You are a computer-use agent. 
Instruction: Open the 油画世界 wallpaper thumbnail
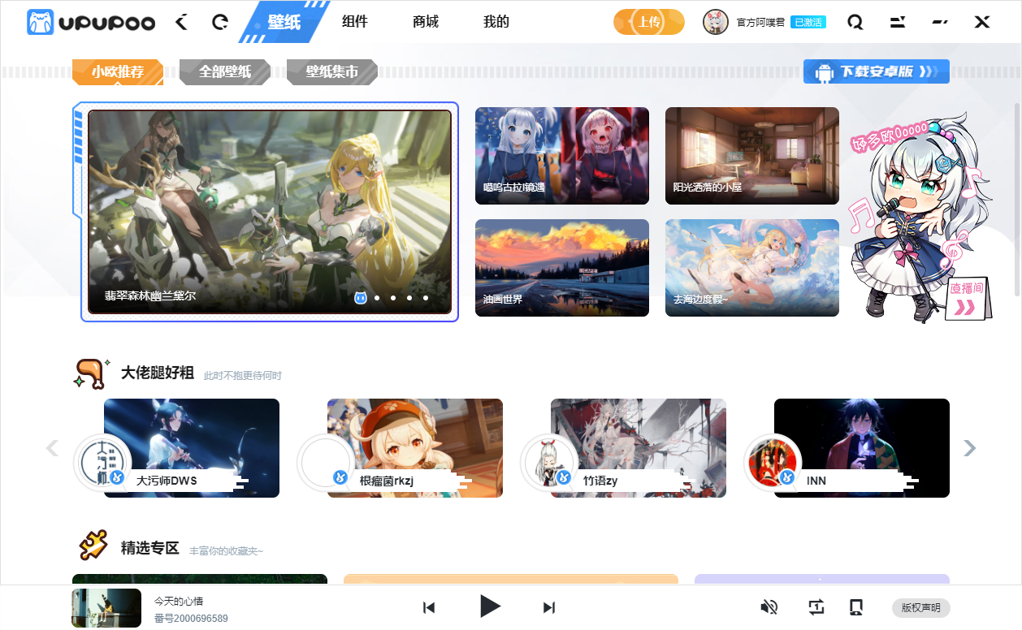(561, 268)
